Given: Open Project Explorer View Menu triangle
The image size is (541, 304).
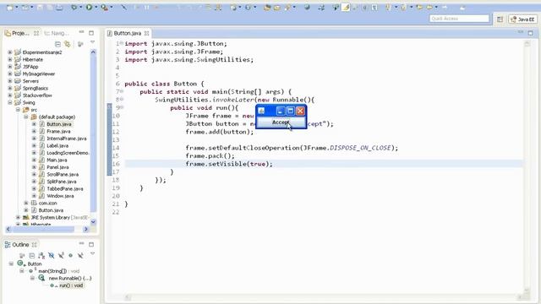Looking at the screenshot, I should point(92,42).
